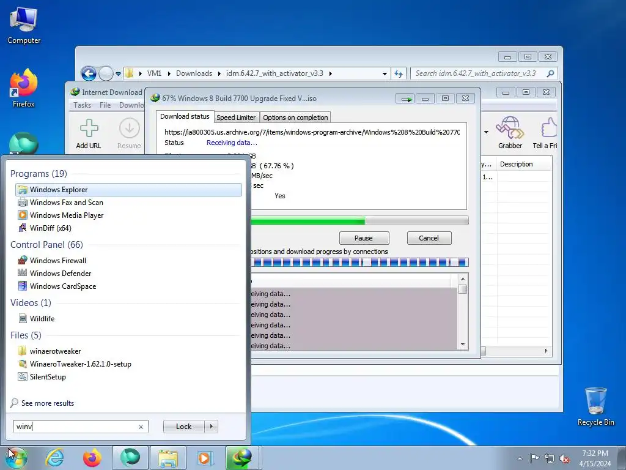Screen dimensions: 626x470
Task: Open Internet Explorer from taskbar
Action: pyautogui.click(x=54, y=458)
